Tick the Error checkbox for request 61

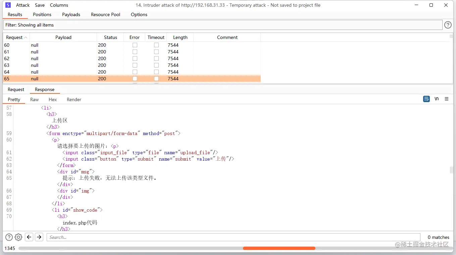pyautogui.click(x=135, y=52)
